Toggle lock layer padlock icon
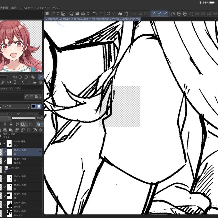Screen dimensions: 218x218 coord(11,124)
